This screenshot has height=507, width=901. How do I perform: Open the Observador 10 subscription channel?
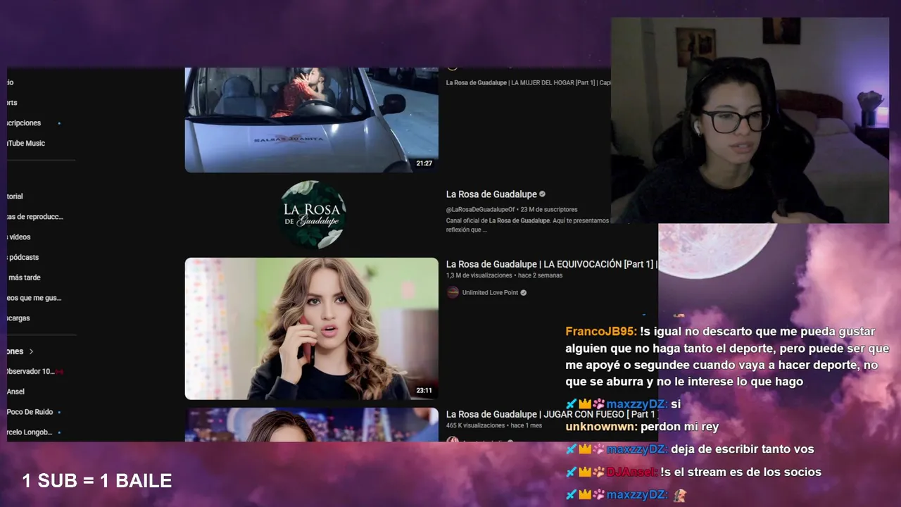click(x=31, y=371)
